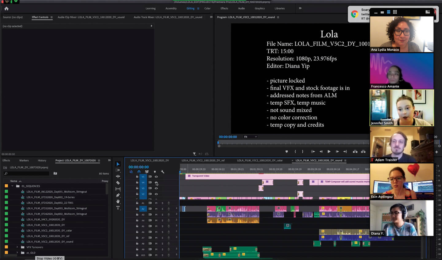The width and height of the screenshot is (442, 260).
Task: Click Go to In point button
Action: point(313,151)
